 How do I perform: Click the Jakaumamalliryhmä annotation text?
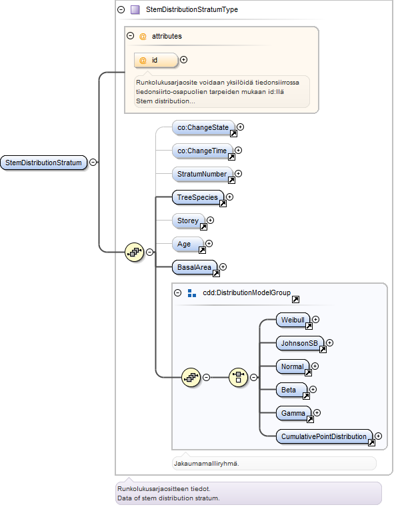pyautogui.click(x=207, y=464)
